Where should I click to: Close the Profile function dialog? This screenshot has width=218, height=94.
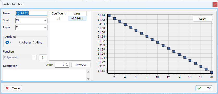click(215, 5)
